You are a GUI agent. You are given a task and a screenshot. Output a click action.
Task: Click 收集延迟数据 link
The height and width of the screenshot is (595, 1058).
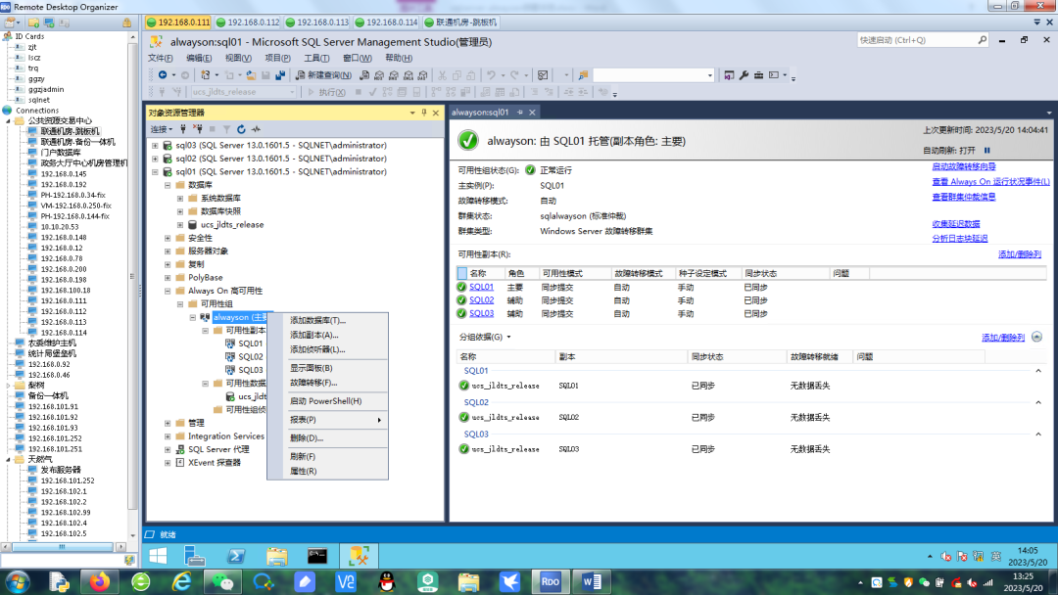(x=955, y=224)
